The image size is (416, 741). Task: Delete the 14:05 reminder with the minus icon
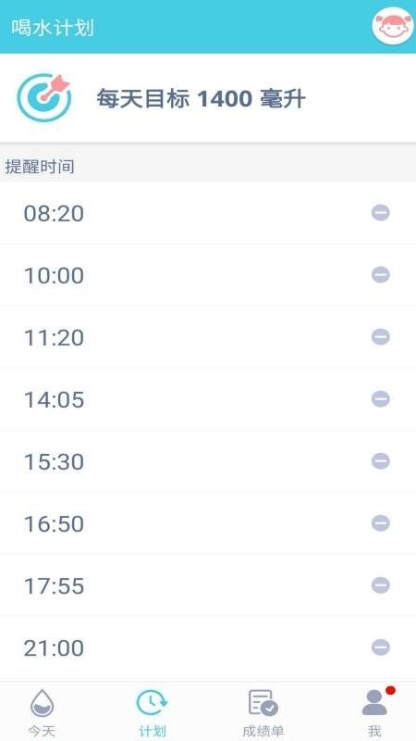tap(381, 399)
